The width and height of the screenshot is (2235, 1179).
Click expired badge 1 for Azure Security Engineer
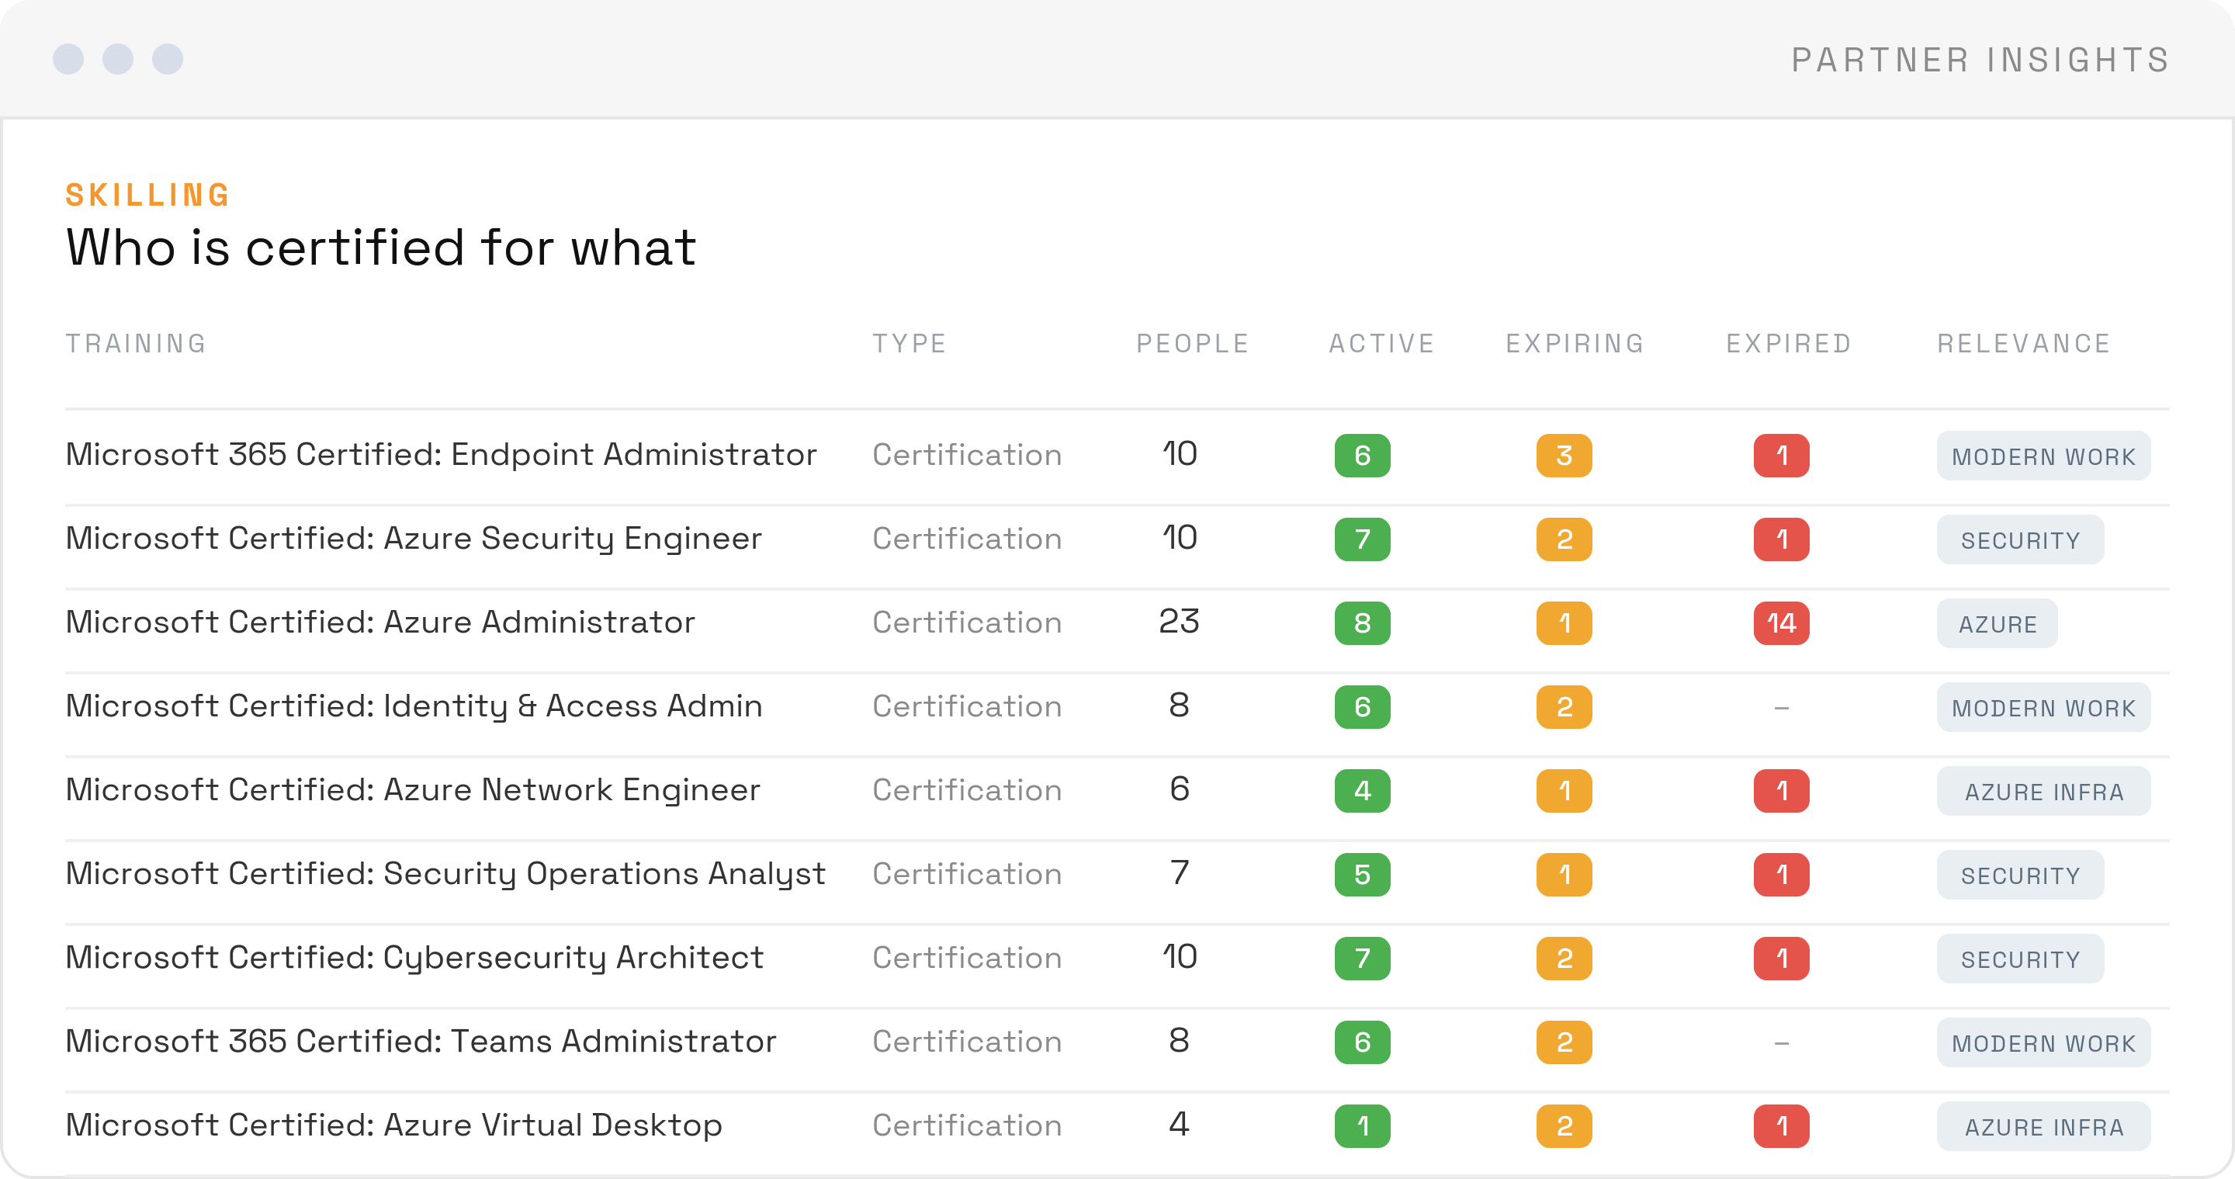click(1781, 539)
